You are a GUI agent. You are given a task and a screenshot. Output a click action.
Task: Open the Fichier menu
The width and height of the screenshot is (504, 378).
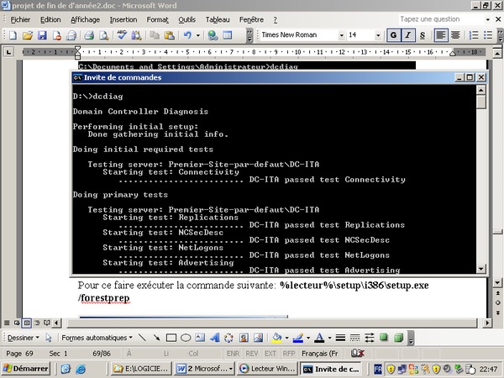point(20,19)
